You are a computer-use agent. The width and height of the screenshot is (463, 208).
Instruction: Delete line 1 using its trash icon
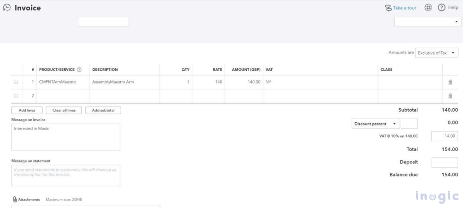450,82
